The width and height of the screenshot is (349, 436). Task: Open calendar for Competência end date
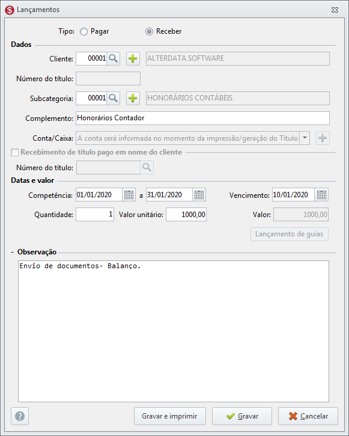(199, 195)
